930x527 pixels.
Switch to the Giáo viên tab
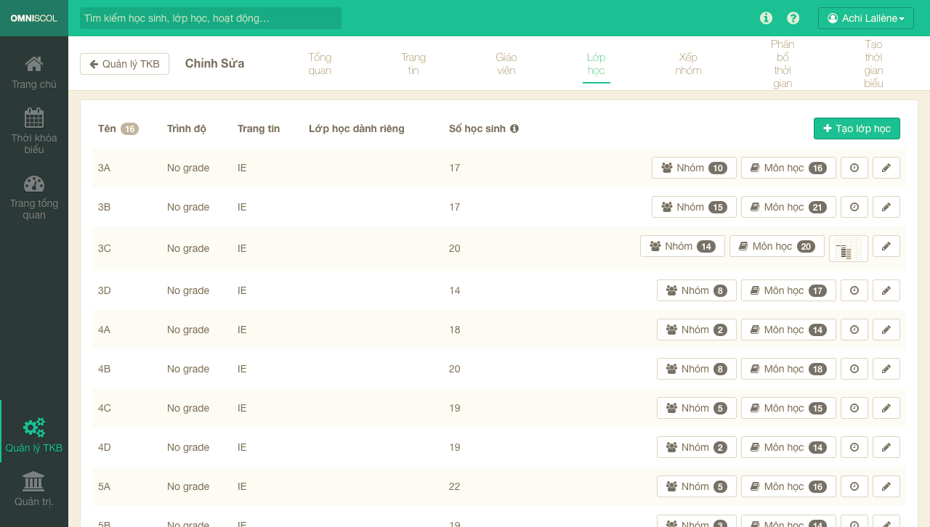pos(506,64)
